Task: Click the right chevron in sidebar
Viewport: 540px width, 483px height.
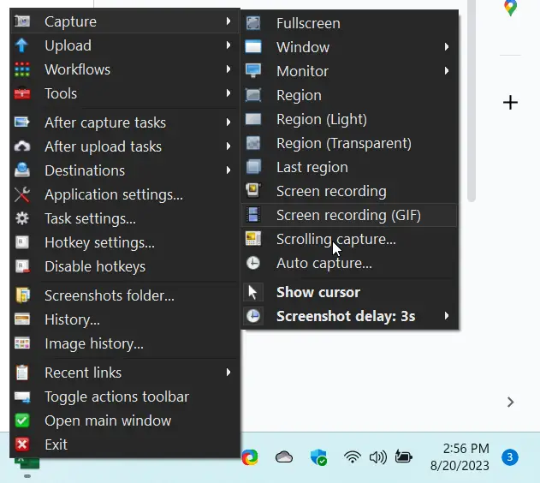Action: tap(510, 402)
